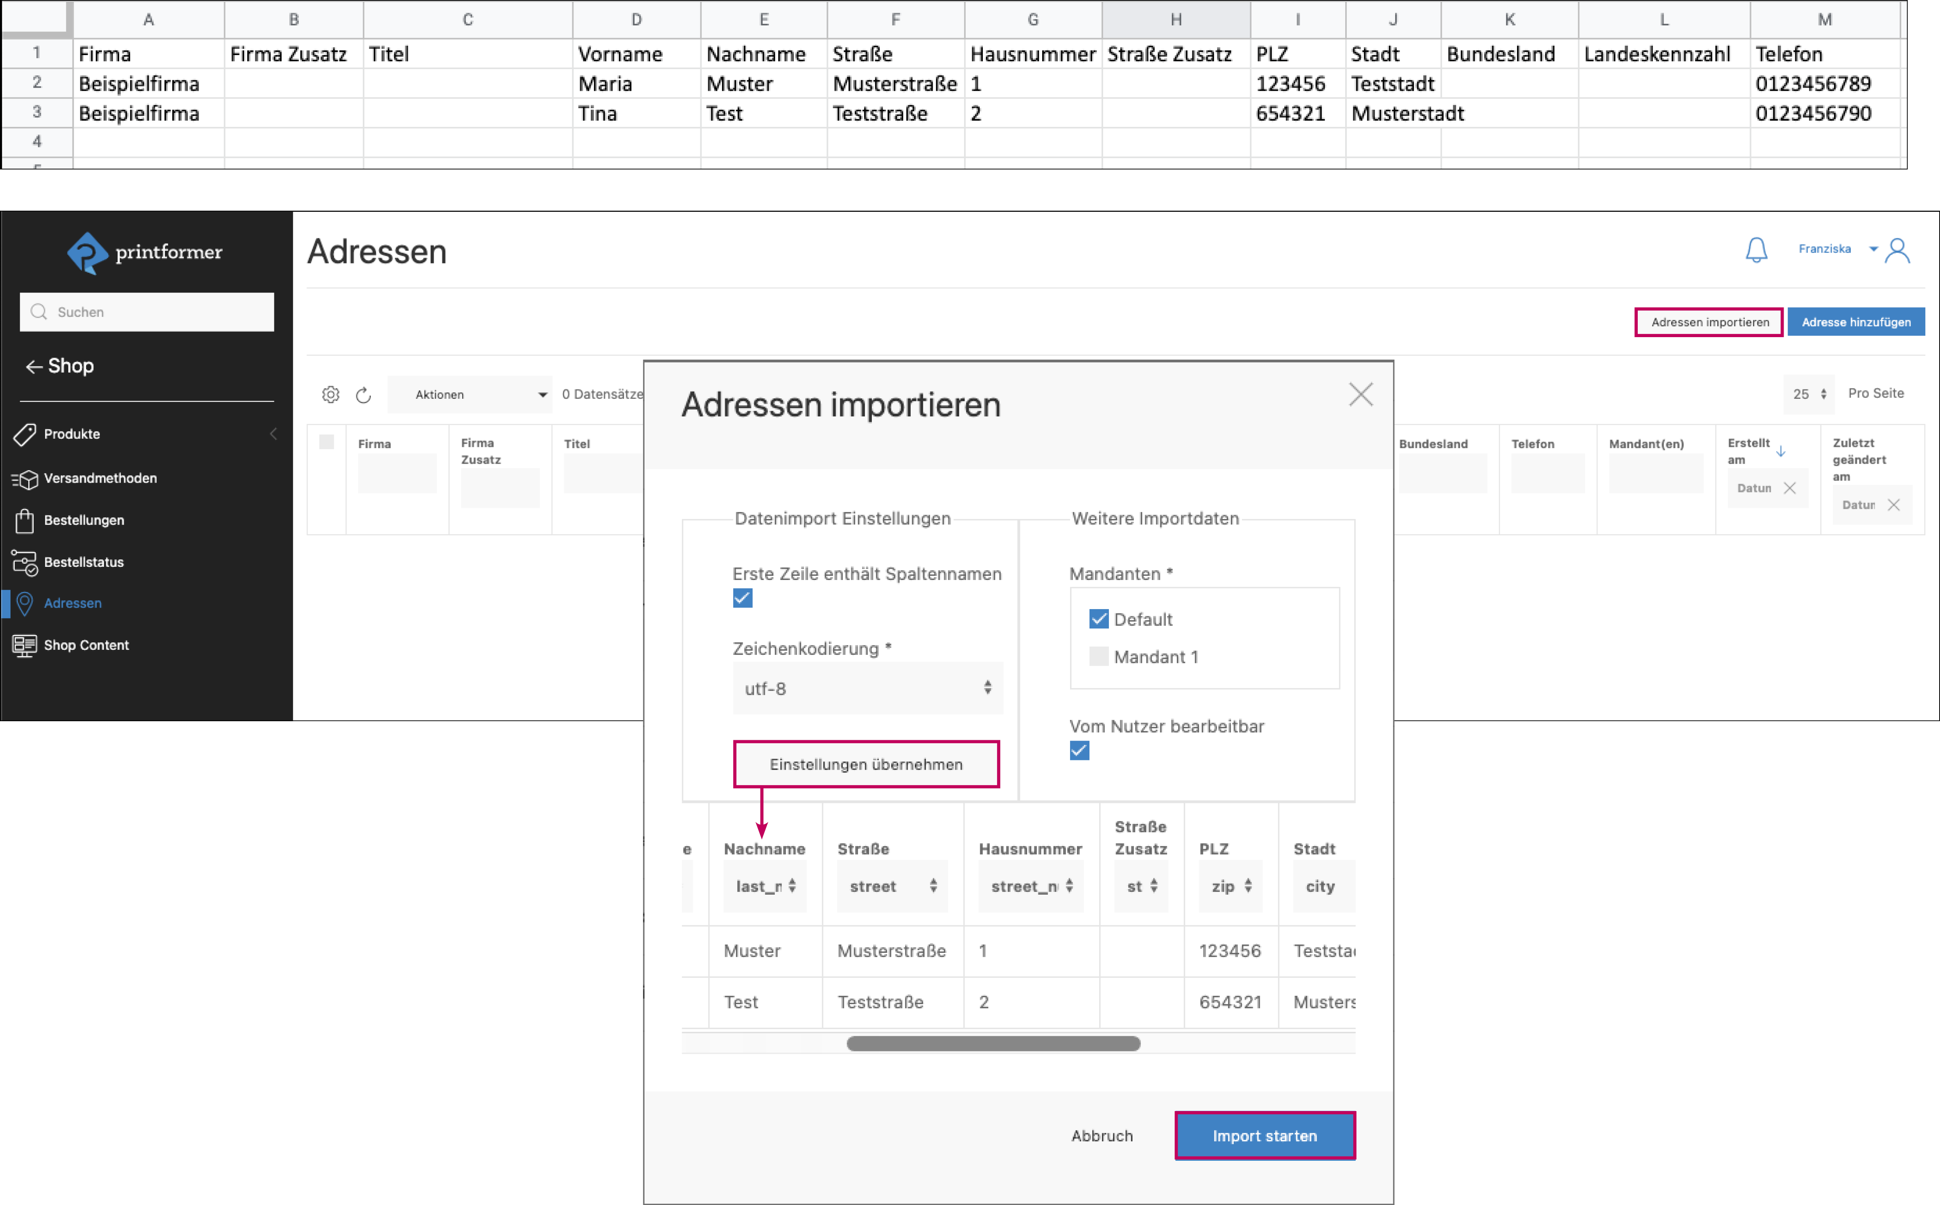This screenshot has height=1205, width=1940.
Task: Click the Import starten button
Action: point(1264,1136)
